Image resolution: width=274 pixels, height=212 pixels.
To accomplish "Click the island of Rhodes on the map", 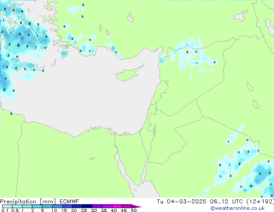I will pyautogui.click(x=64, y=54).
